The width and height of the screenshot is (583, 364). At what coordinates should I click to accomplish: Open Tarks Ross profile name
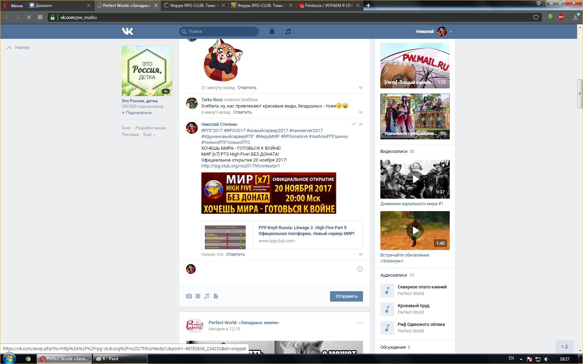pyautogui.click(x=212, y=100)
